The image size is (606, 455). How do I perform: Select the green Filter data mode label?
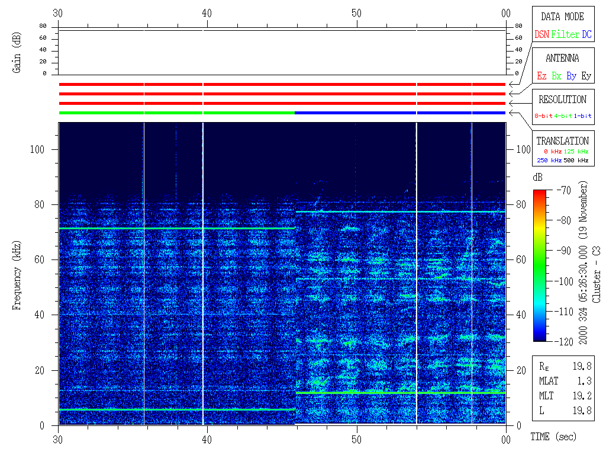[x=565, y=34]
